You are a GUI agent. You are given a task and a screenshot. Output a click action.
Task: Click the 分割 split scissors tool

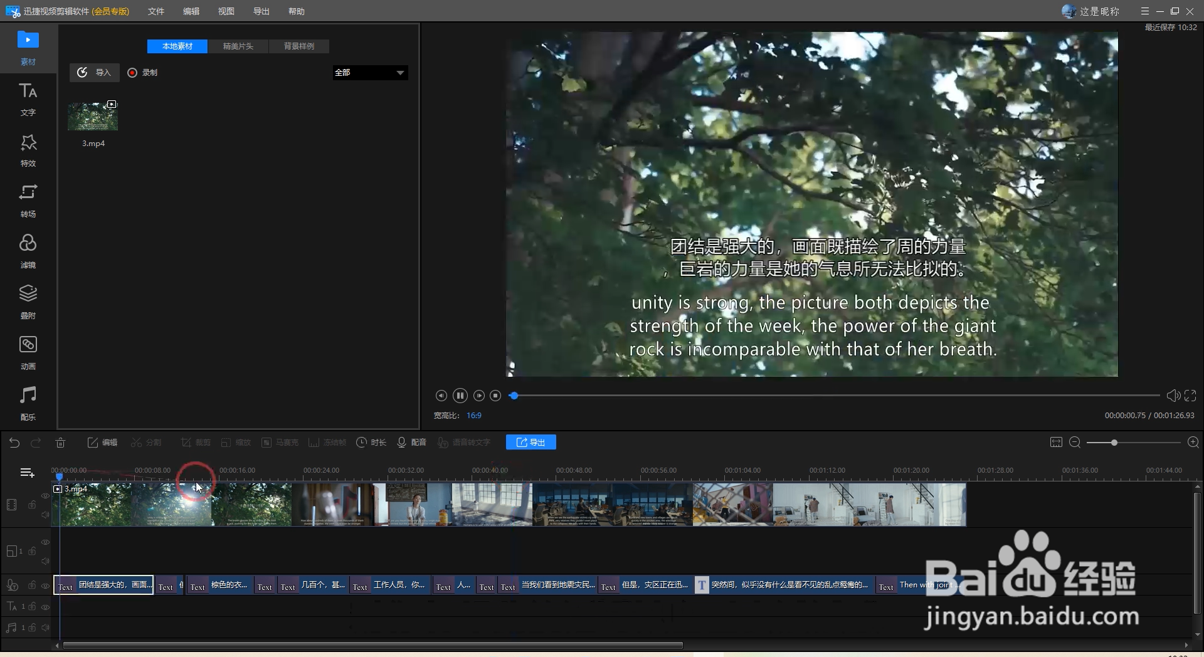[x=145, y=443]
